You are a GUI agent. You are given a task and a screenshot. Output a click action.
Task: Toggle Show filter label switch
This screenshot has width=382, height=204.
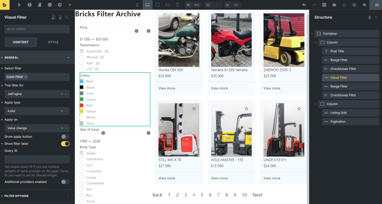coord(65,144)
